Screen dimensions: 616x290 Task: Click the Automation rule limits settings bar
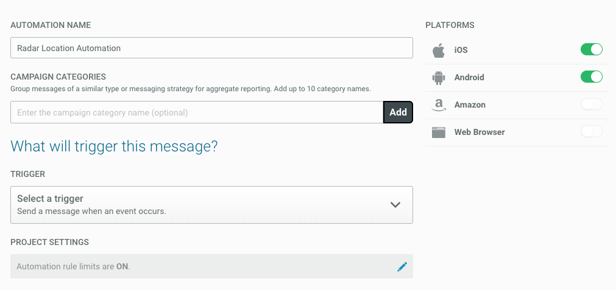click(x=201, y=266)
